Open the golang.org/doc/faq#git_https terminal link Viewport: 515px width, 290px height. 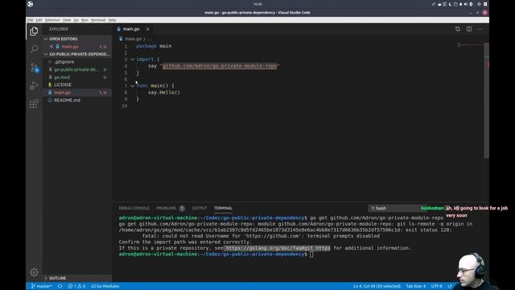[x=278, y=248]
